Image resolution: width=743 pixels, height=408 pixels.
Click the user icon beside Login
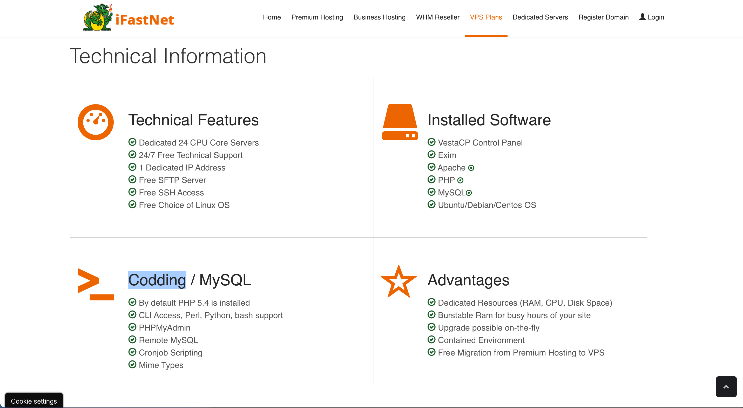point(642,17)
